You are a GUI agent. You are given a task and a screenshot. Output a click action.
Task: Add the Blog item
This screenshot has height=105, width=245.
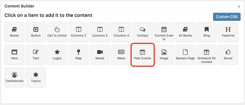tap(207, 32)
